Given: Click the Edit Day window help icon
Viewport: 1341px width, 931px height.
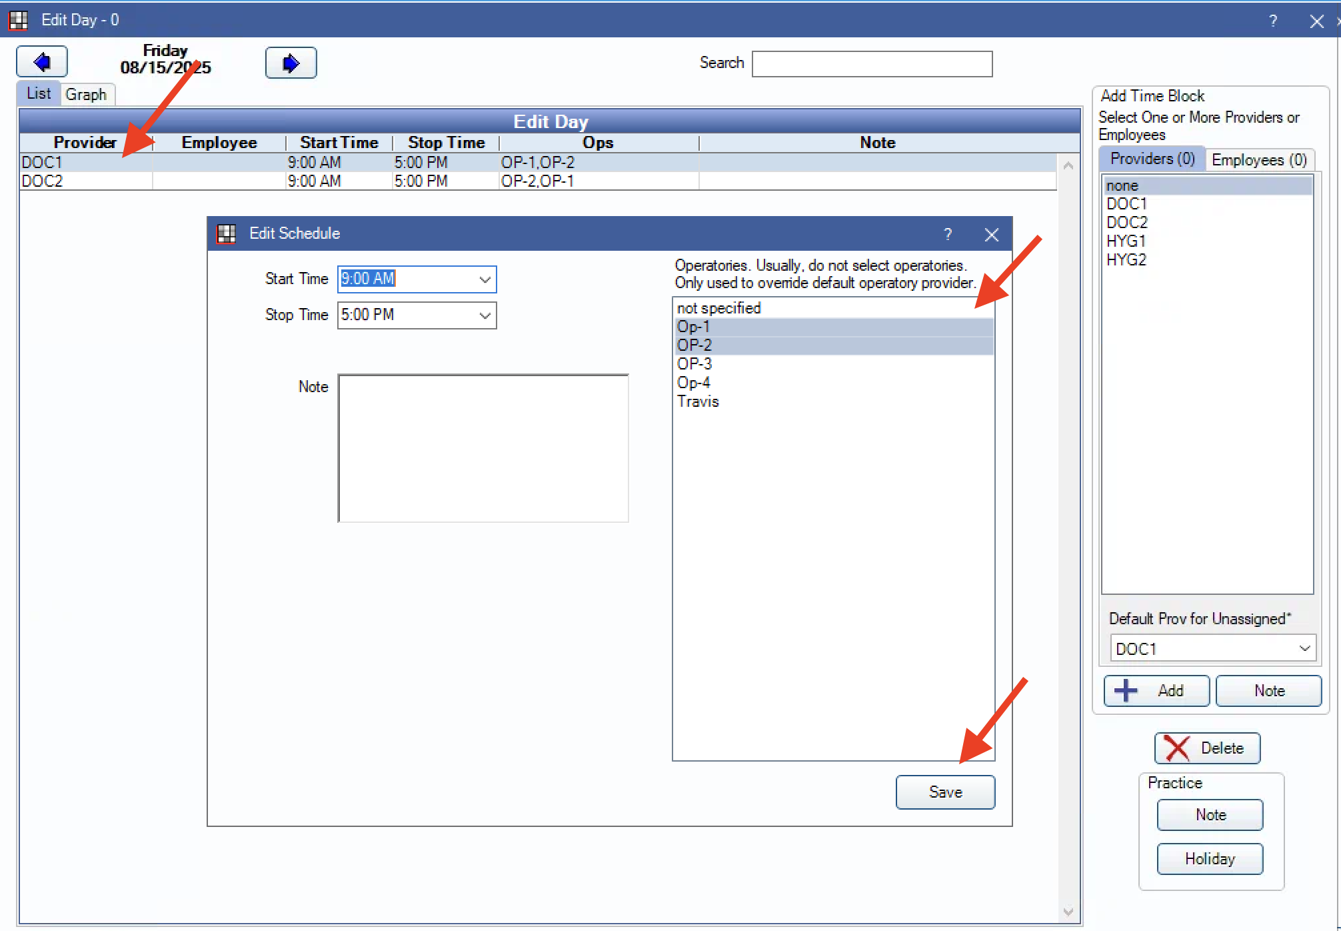Looking at the screenshot, I should [x=1273, y=21].
